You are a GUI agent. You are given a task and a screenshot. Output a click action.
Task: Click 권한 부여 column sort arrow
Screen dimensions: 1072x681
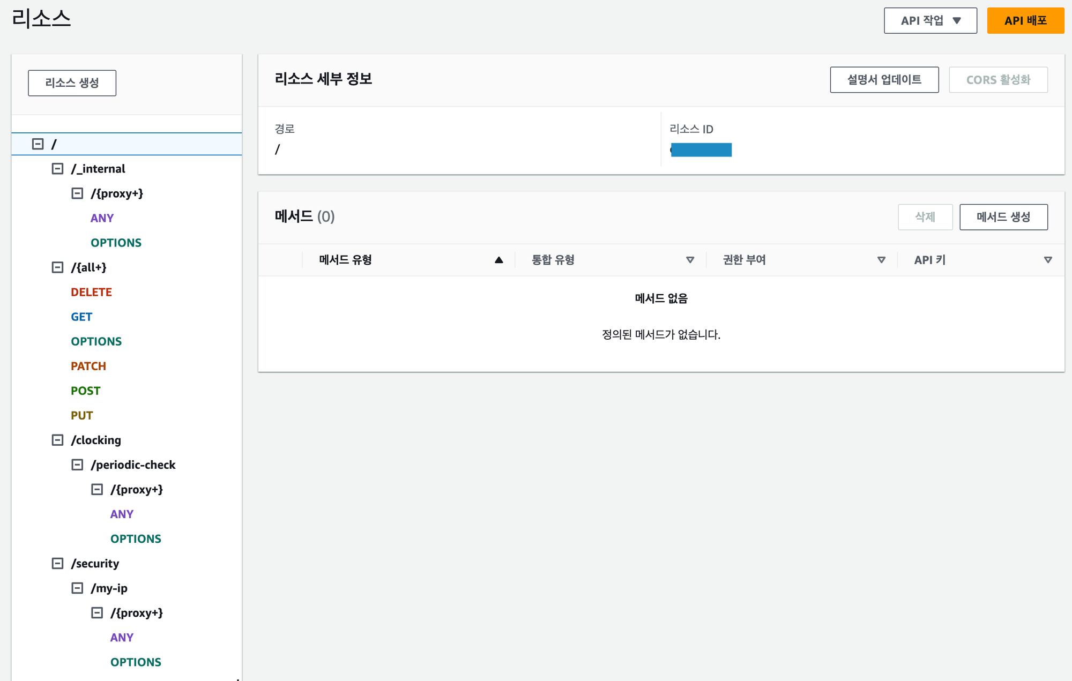click(881, 260)
